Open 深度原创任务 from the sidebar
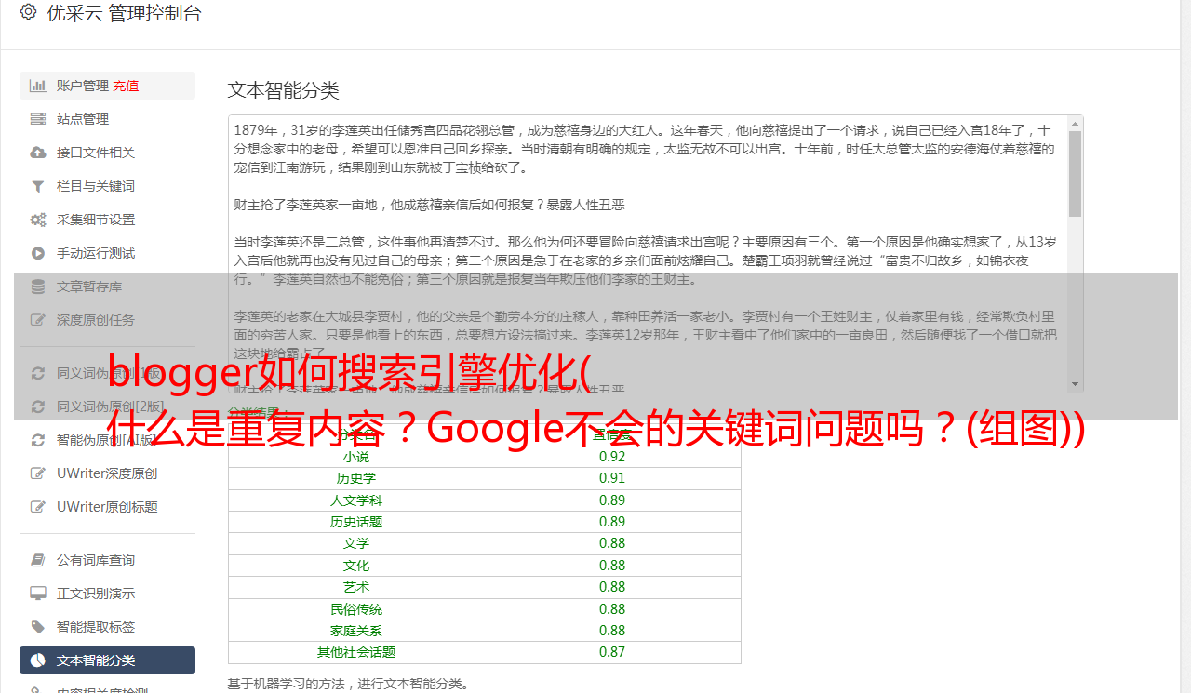1191x693 pixels. click(x=95, y=320)
